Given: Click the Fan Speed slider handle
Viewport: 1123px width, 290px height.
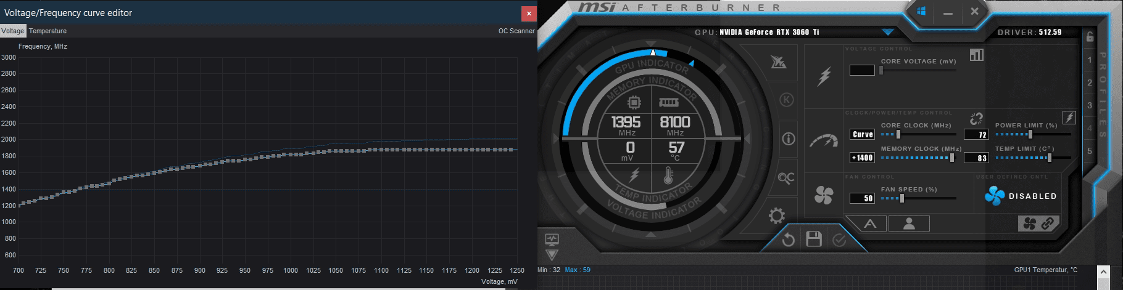Looking at the screenshot, I should coord(902,198).
